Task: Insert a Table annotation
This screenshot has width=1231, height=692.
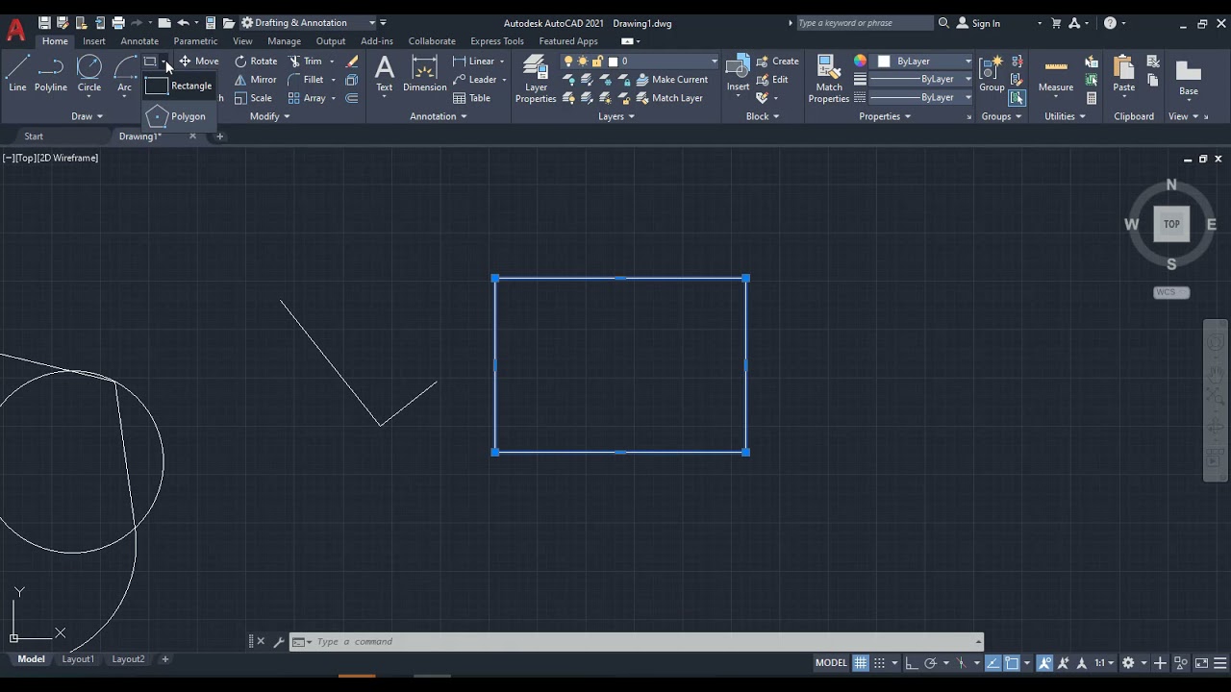Action: pos(472,98)
